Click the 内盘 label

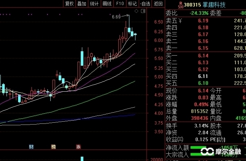pyautogui.click(x=216, y=118)
